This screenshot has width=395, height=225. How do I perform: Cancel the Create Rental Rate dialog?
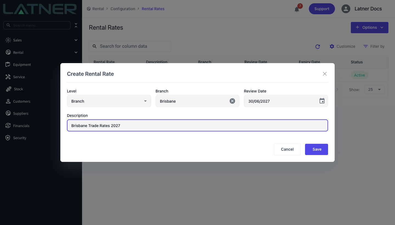(287, 149)
